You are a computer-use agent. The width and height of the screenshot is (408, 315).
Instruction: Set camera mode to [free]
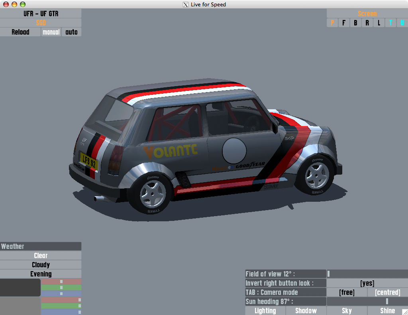tap(347, 292)
